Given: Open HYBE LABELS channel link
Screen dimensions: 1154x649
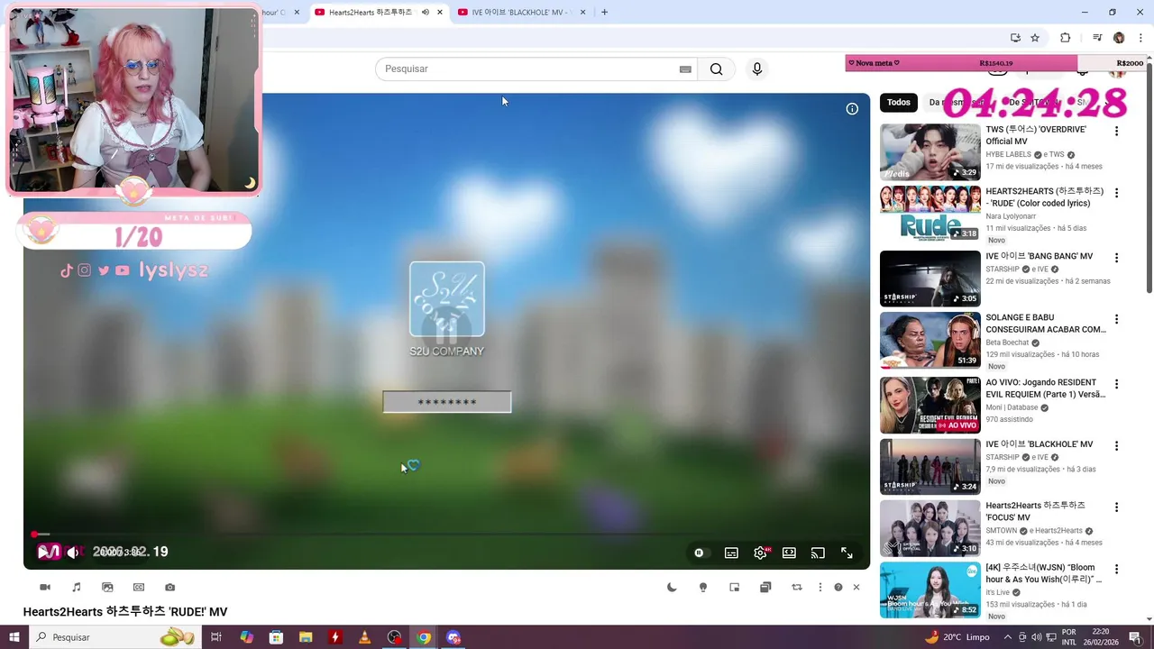Looking at the screenshot, I should click(1008, 154).
